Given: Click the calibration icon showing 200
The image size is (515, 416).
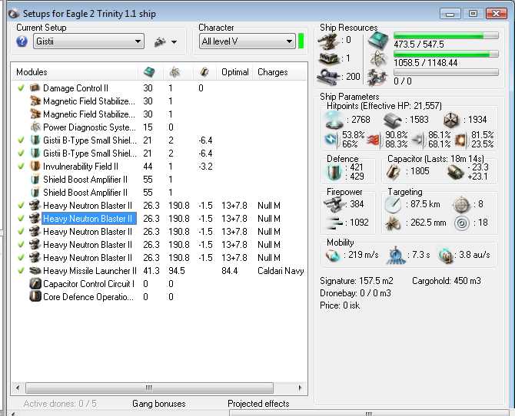Looking at the screenshot, I should (x=328, y=77).
